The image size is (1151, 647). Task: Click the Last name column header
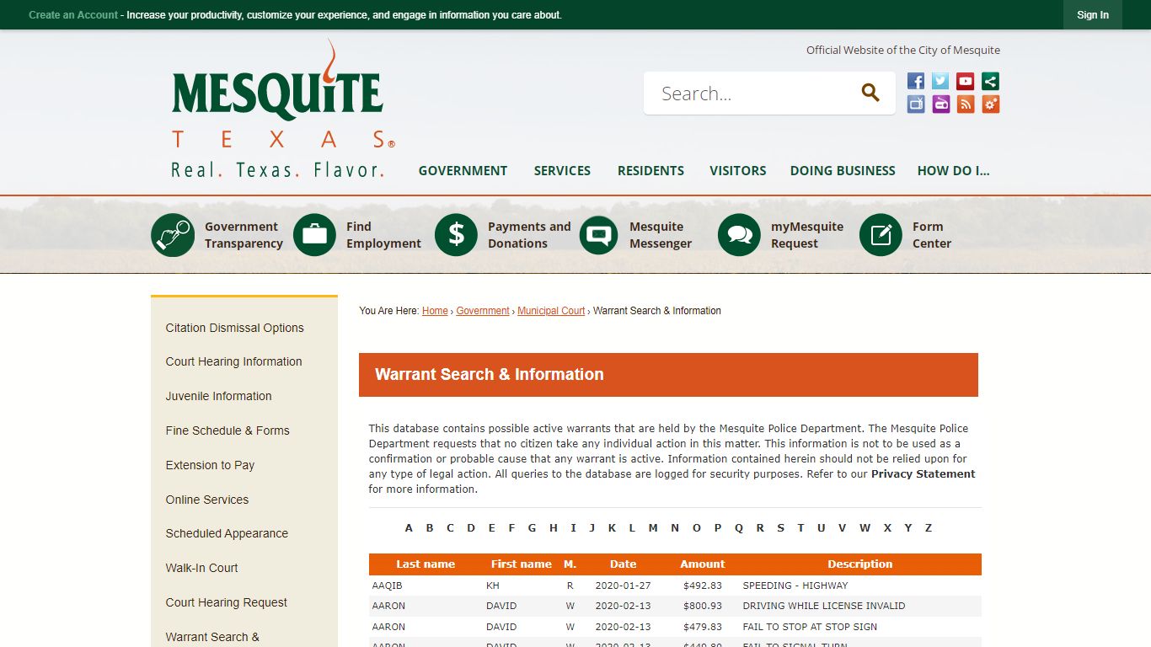point(426,564)
